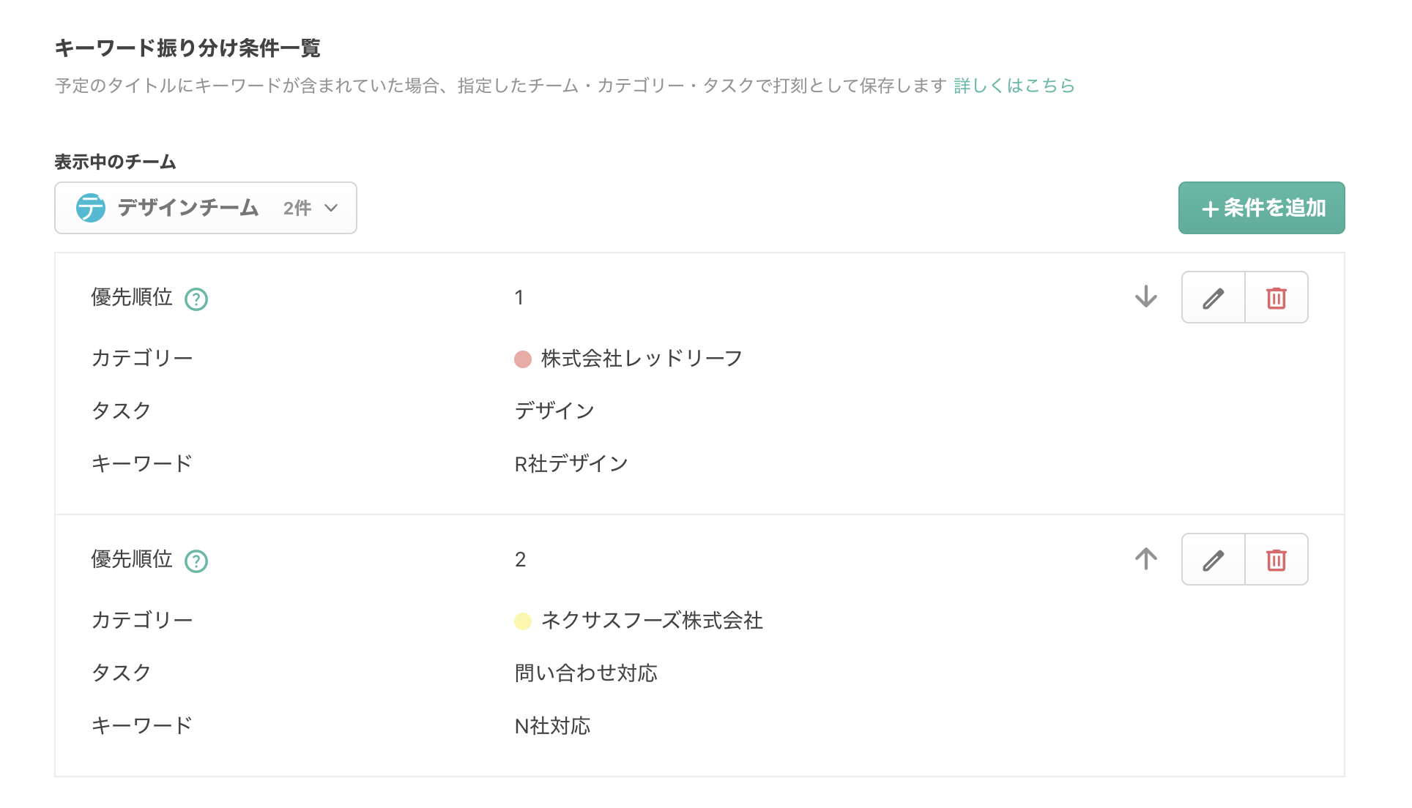The height and width of the screenshot is (808, 1412).
Task: Click the edit pencil icon for priority 1 condition
Action: (x=1213, y=297)
